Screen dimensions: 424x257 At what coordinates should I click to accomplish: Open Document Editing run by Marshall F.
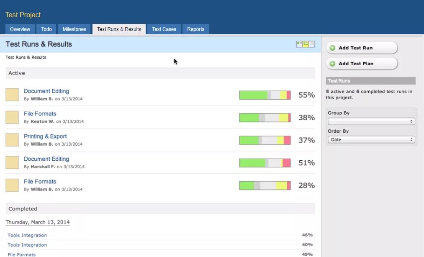(46, 159)
